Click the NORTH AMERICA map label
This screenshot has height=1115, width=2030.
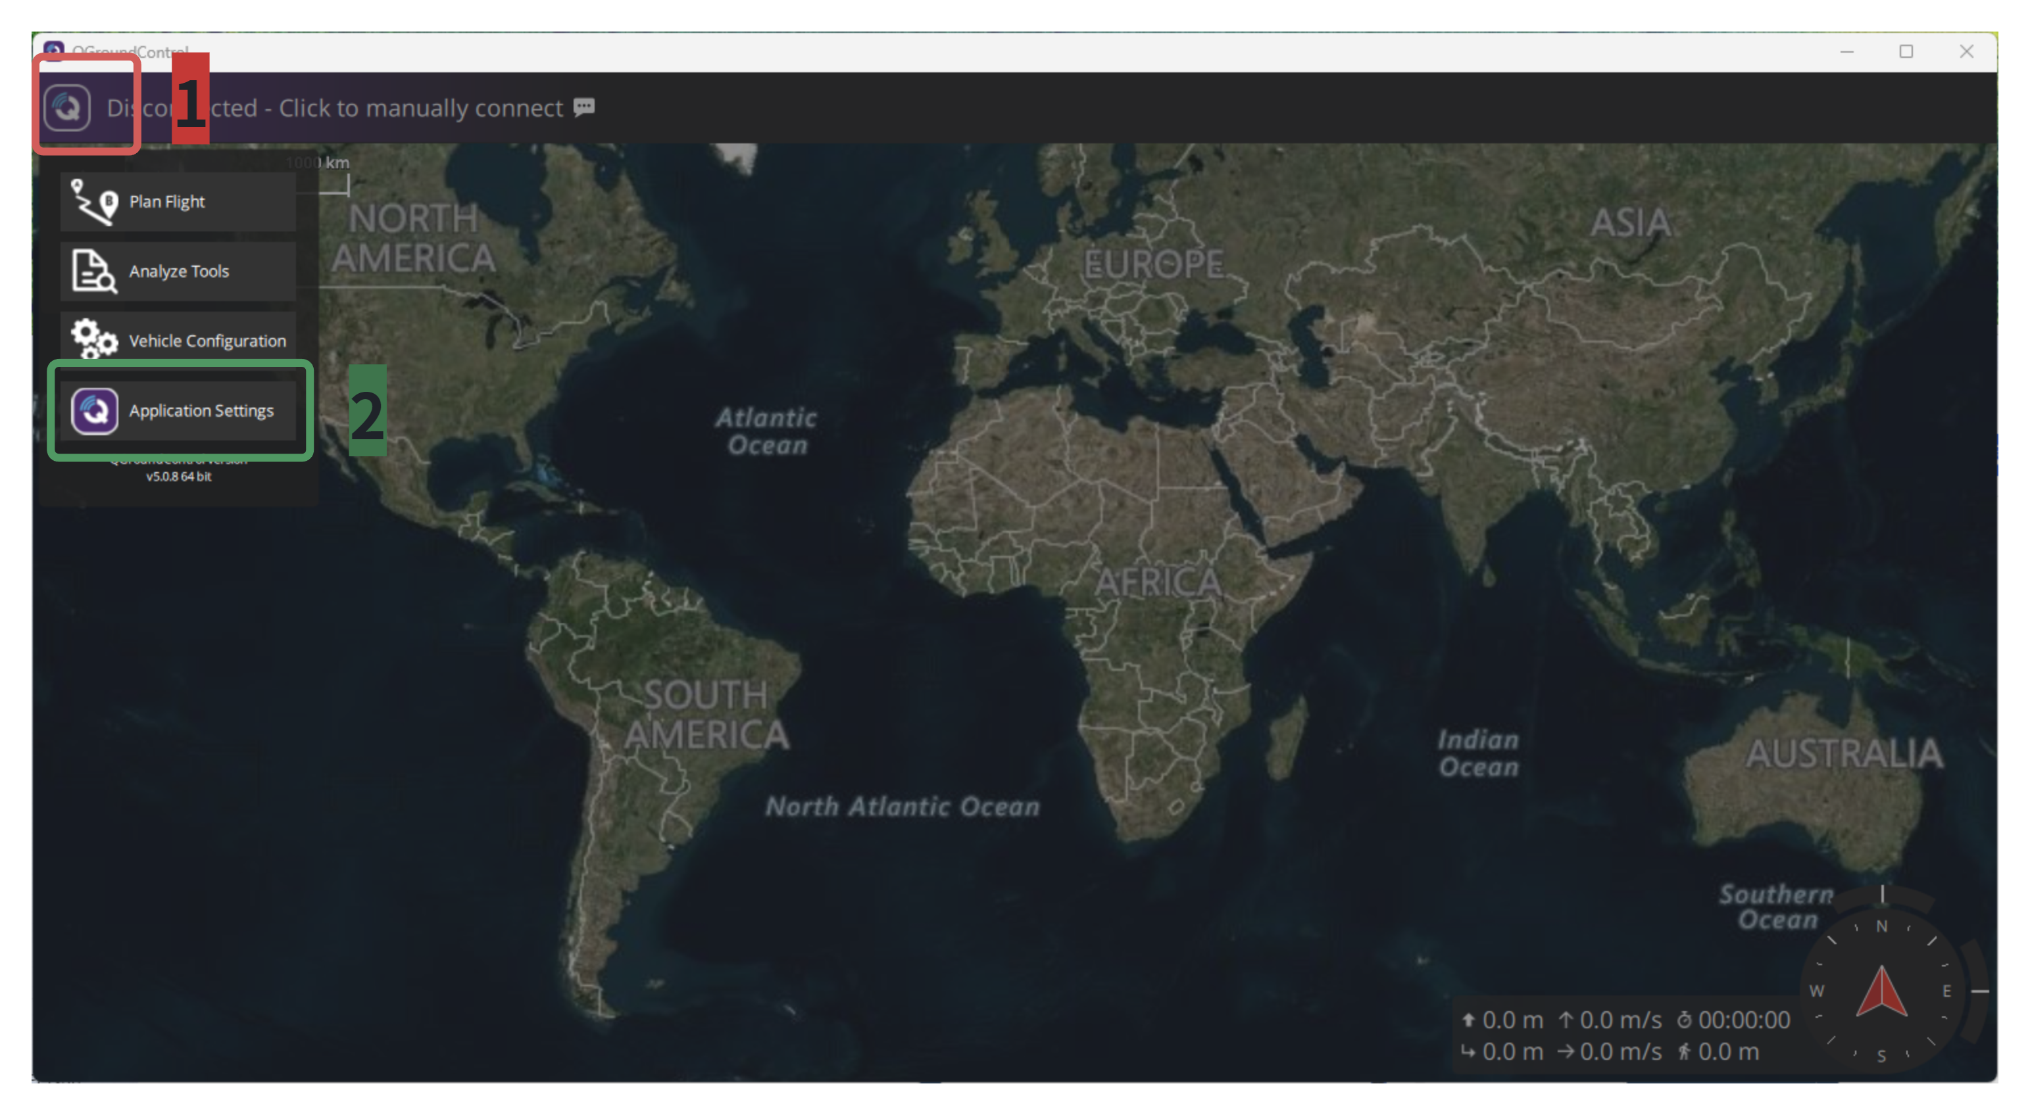[x=413, y=238]
